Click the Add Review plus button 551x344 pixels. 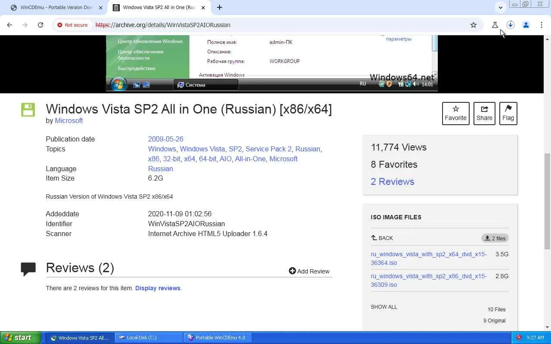coord(309,271)
